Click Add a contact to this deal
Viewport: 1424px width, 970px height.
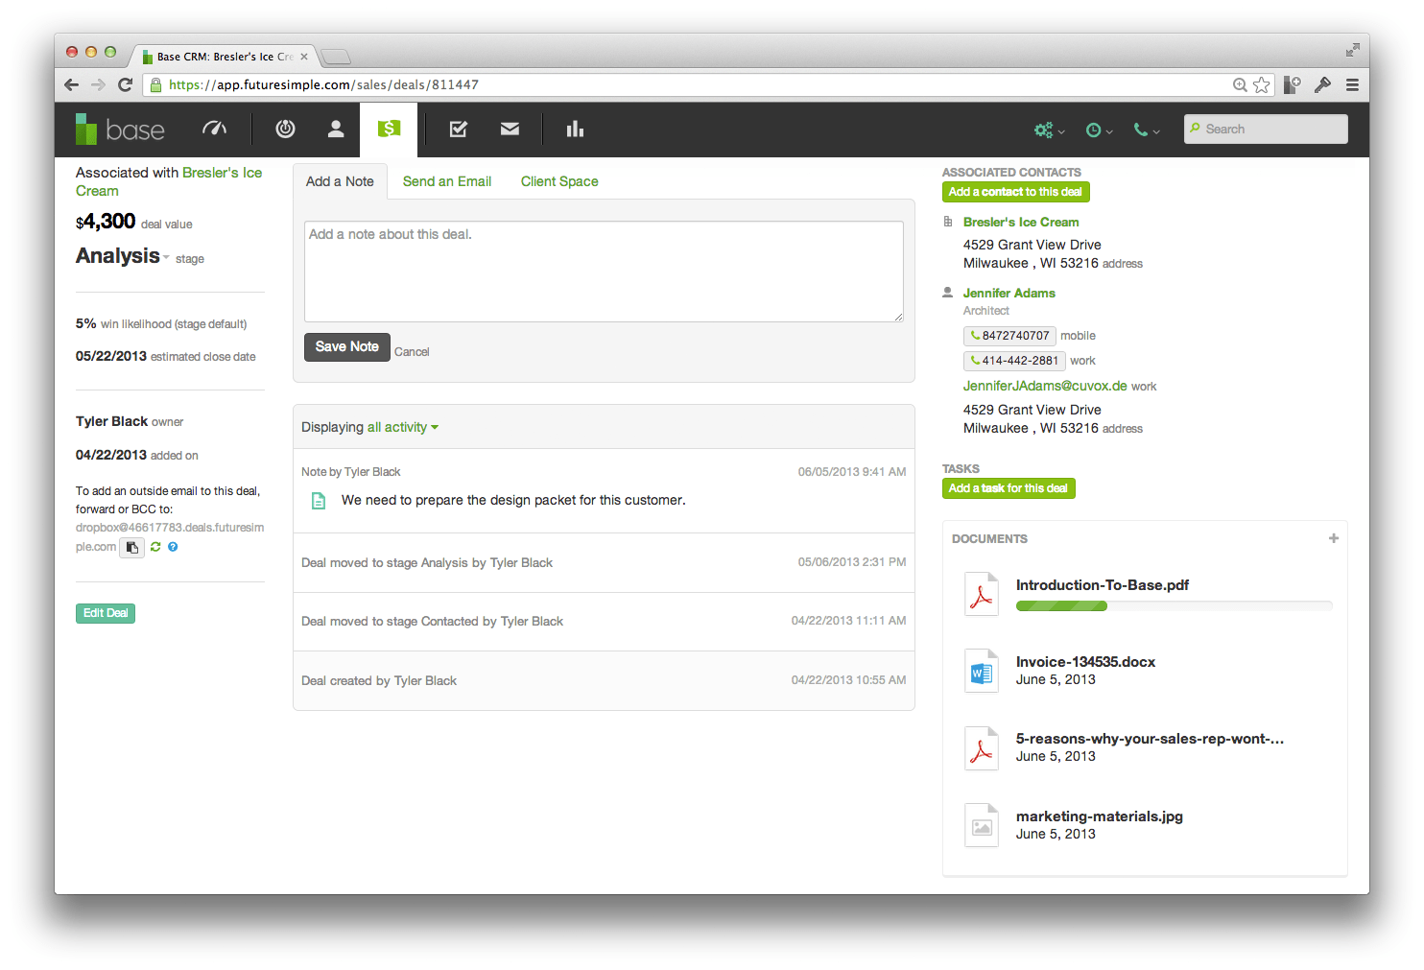pos(1015,192)
